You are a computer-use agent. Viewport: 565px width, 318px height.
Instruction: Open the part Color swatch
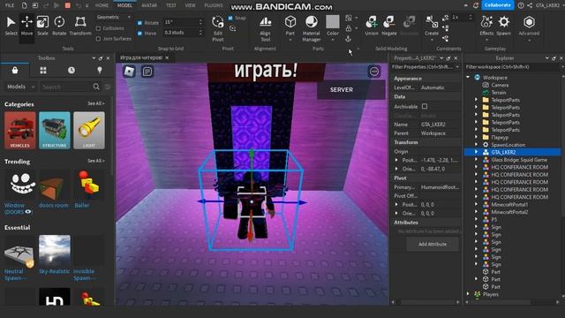[332, 21]
